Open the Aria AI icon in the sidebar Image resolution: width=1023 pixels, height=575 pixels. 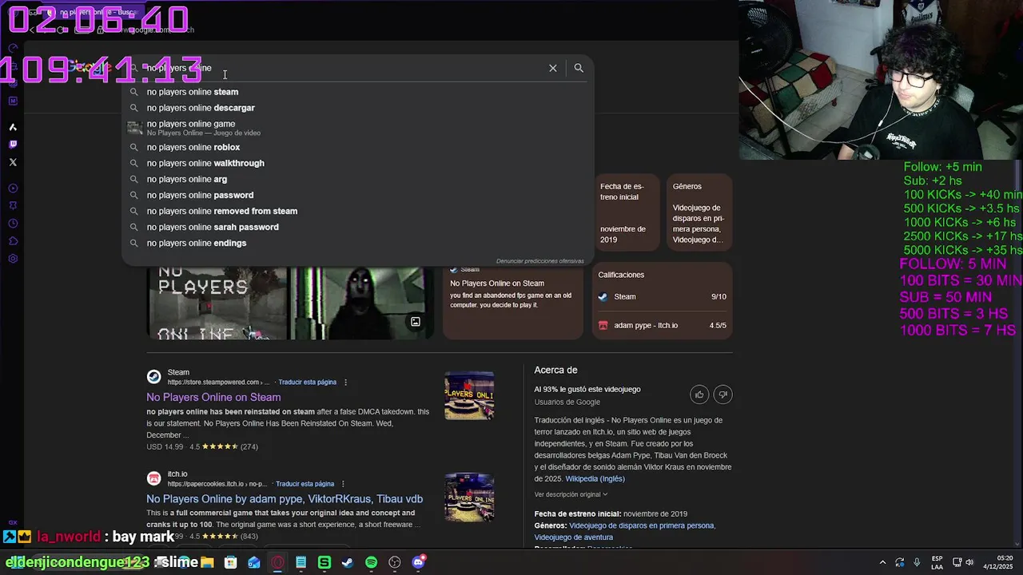pyautogui.click(x=13, y=127)
